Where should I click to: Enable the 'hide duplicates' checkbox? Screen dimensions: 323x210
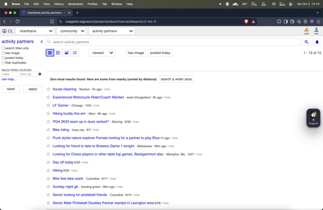[x=3, y=63]
